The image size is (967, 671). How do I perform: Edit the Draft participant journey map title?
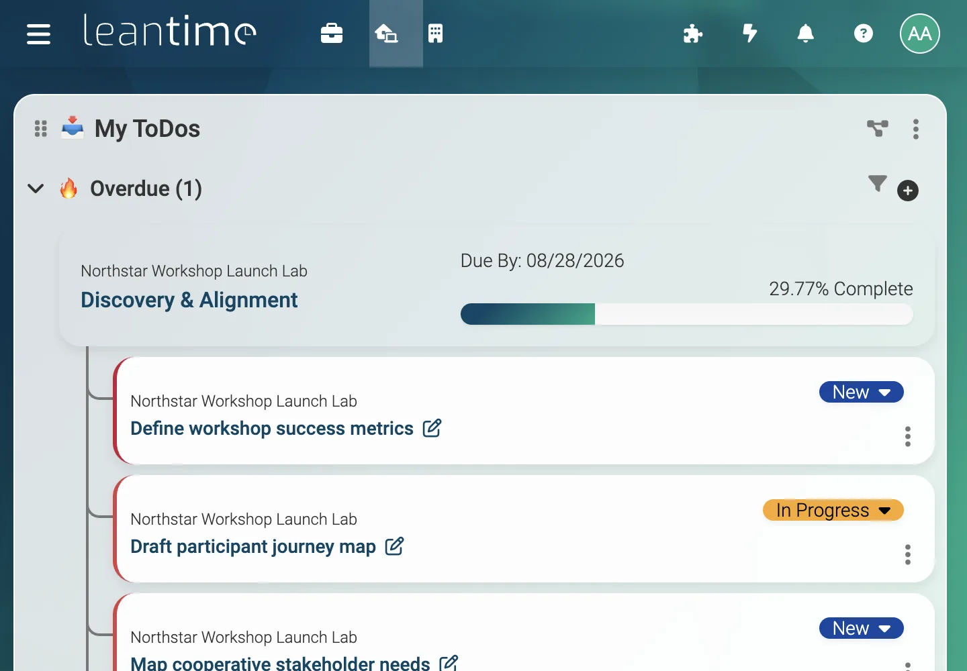click(x=394, y=546)
